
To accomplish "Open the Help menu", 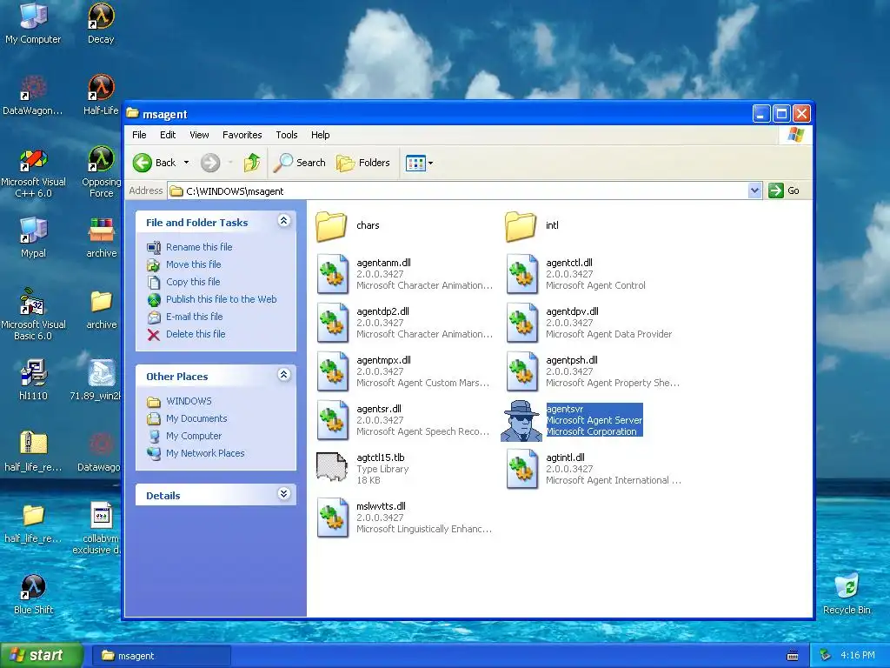I will coord(320,135).
